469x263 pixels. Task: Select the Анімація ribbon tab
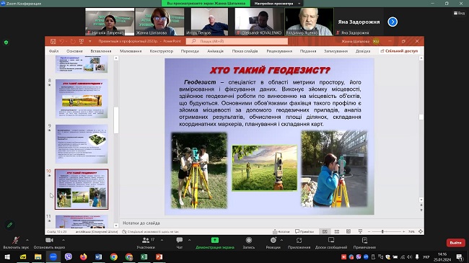coord(215,51)
